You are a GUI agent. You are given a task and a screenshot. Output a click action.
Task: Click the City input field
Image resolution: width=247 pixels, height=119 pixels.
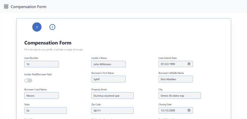pos(179,96)
